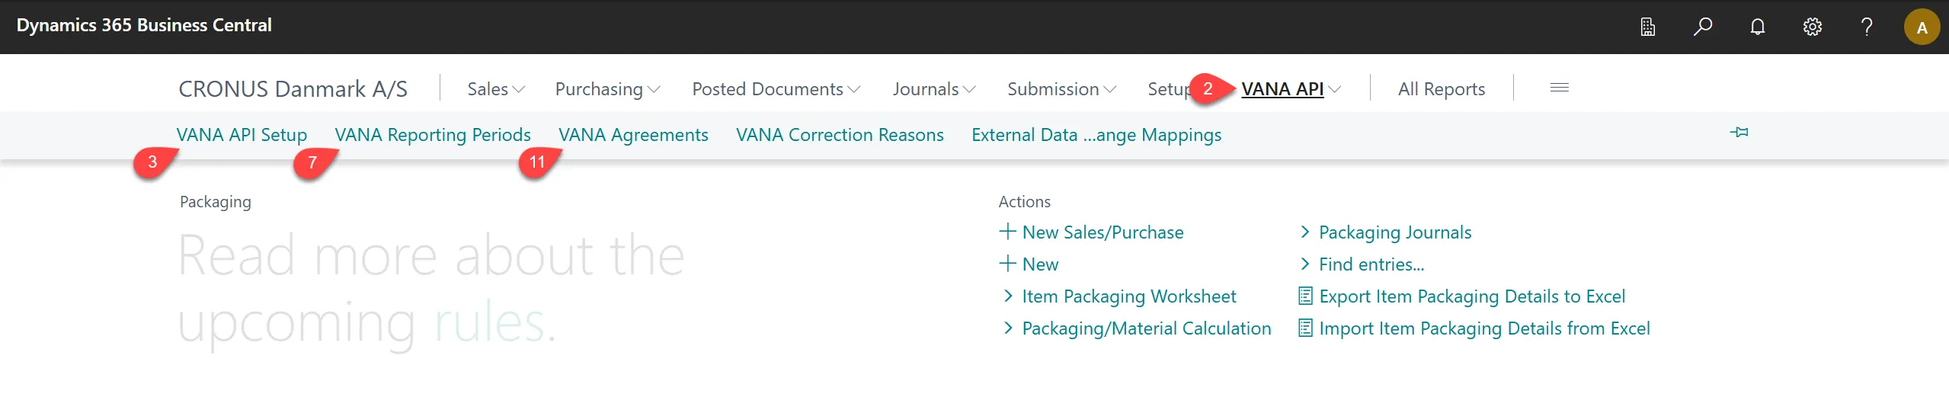Click the pin navigation submenu icon

1739,133
